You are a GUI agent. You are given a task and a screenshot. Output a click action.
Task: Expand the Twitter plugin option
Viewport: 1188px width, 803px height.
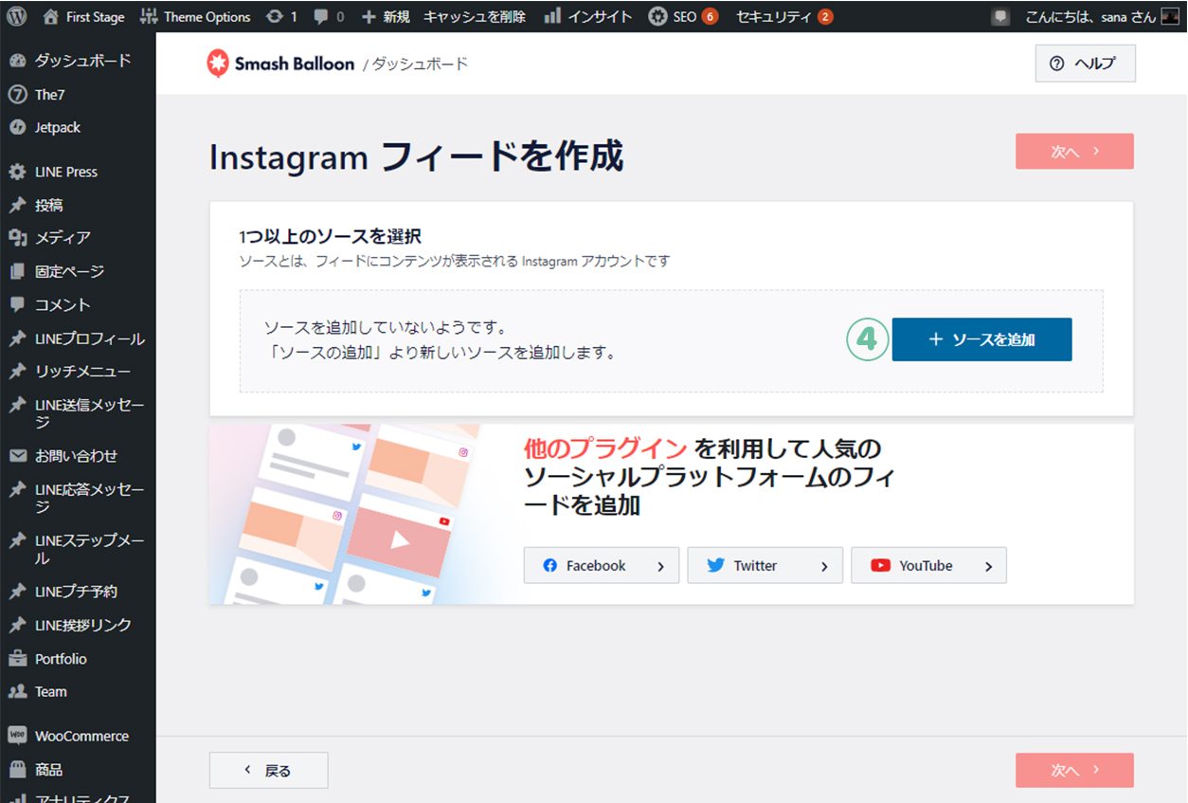[765, 565]
